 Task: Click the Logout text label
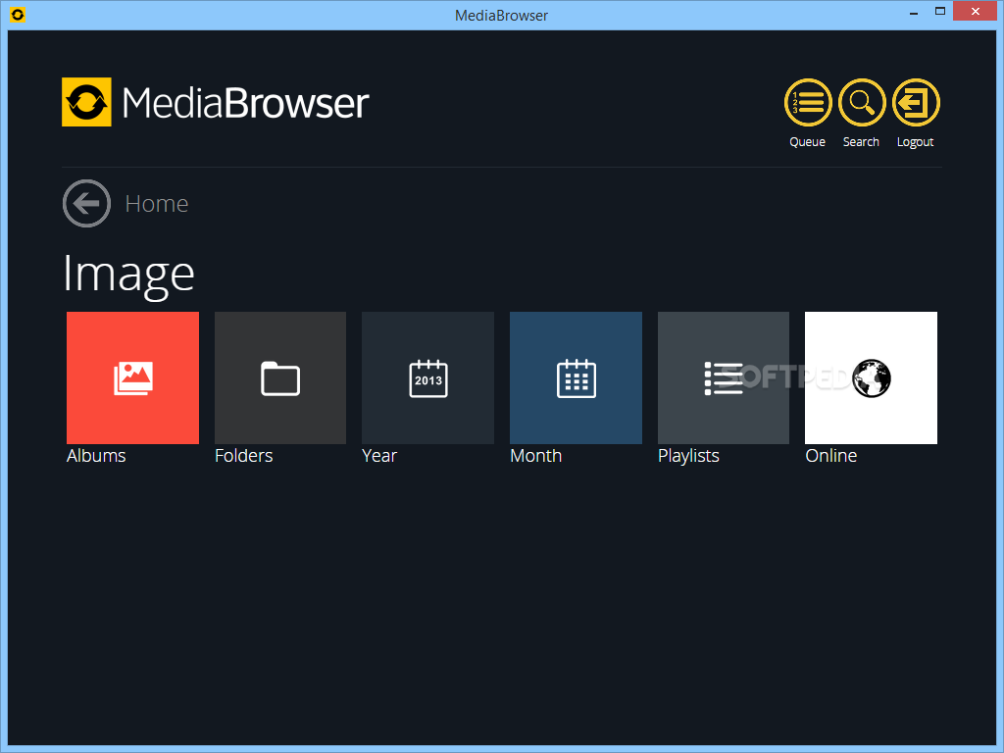click(x=915, y=142)
